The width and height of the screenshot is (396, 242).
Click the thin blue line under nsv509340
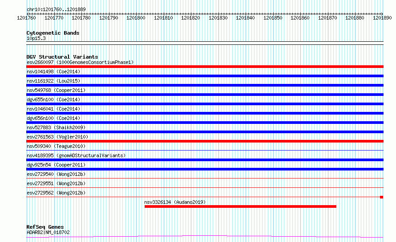(x=205, y=151)
